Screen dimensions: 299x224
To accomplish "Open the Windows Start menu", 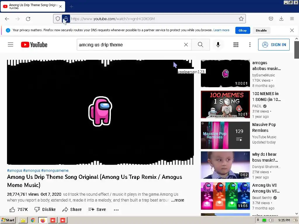I will (8, 220).
